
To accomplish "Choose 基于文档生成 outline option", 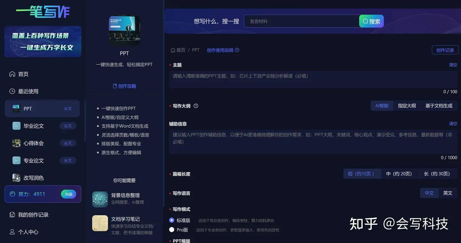I will [439, 106].
